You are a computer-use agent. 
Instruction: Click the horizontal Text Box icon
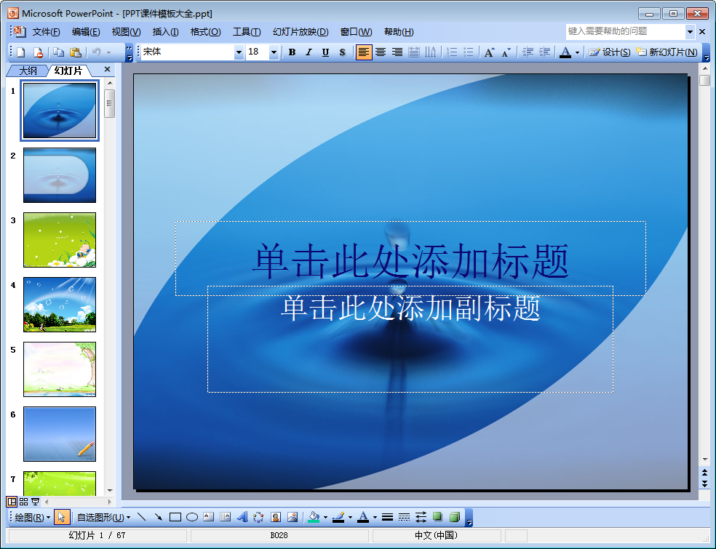point(209,517)
